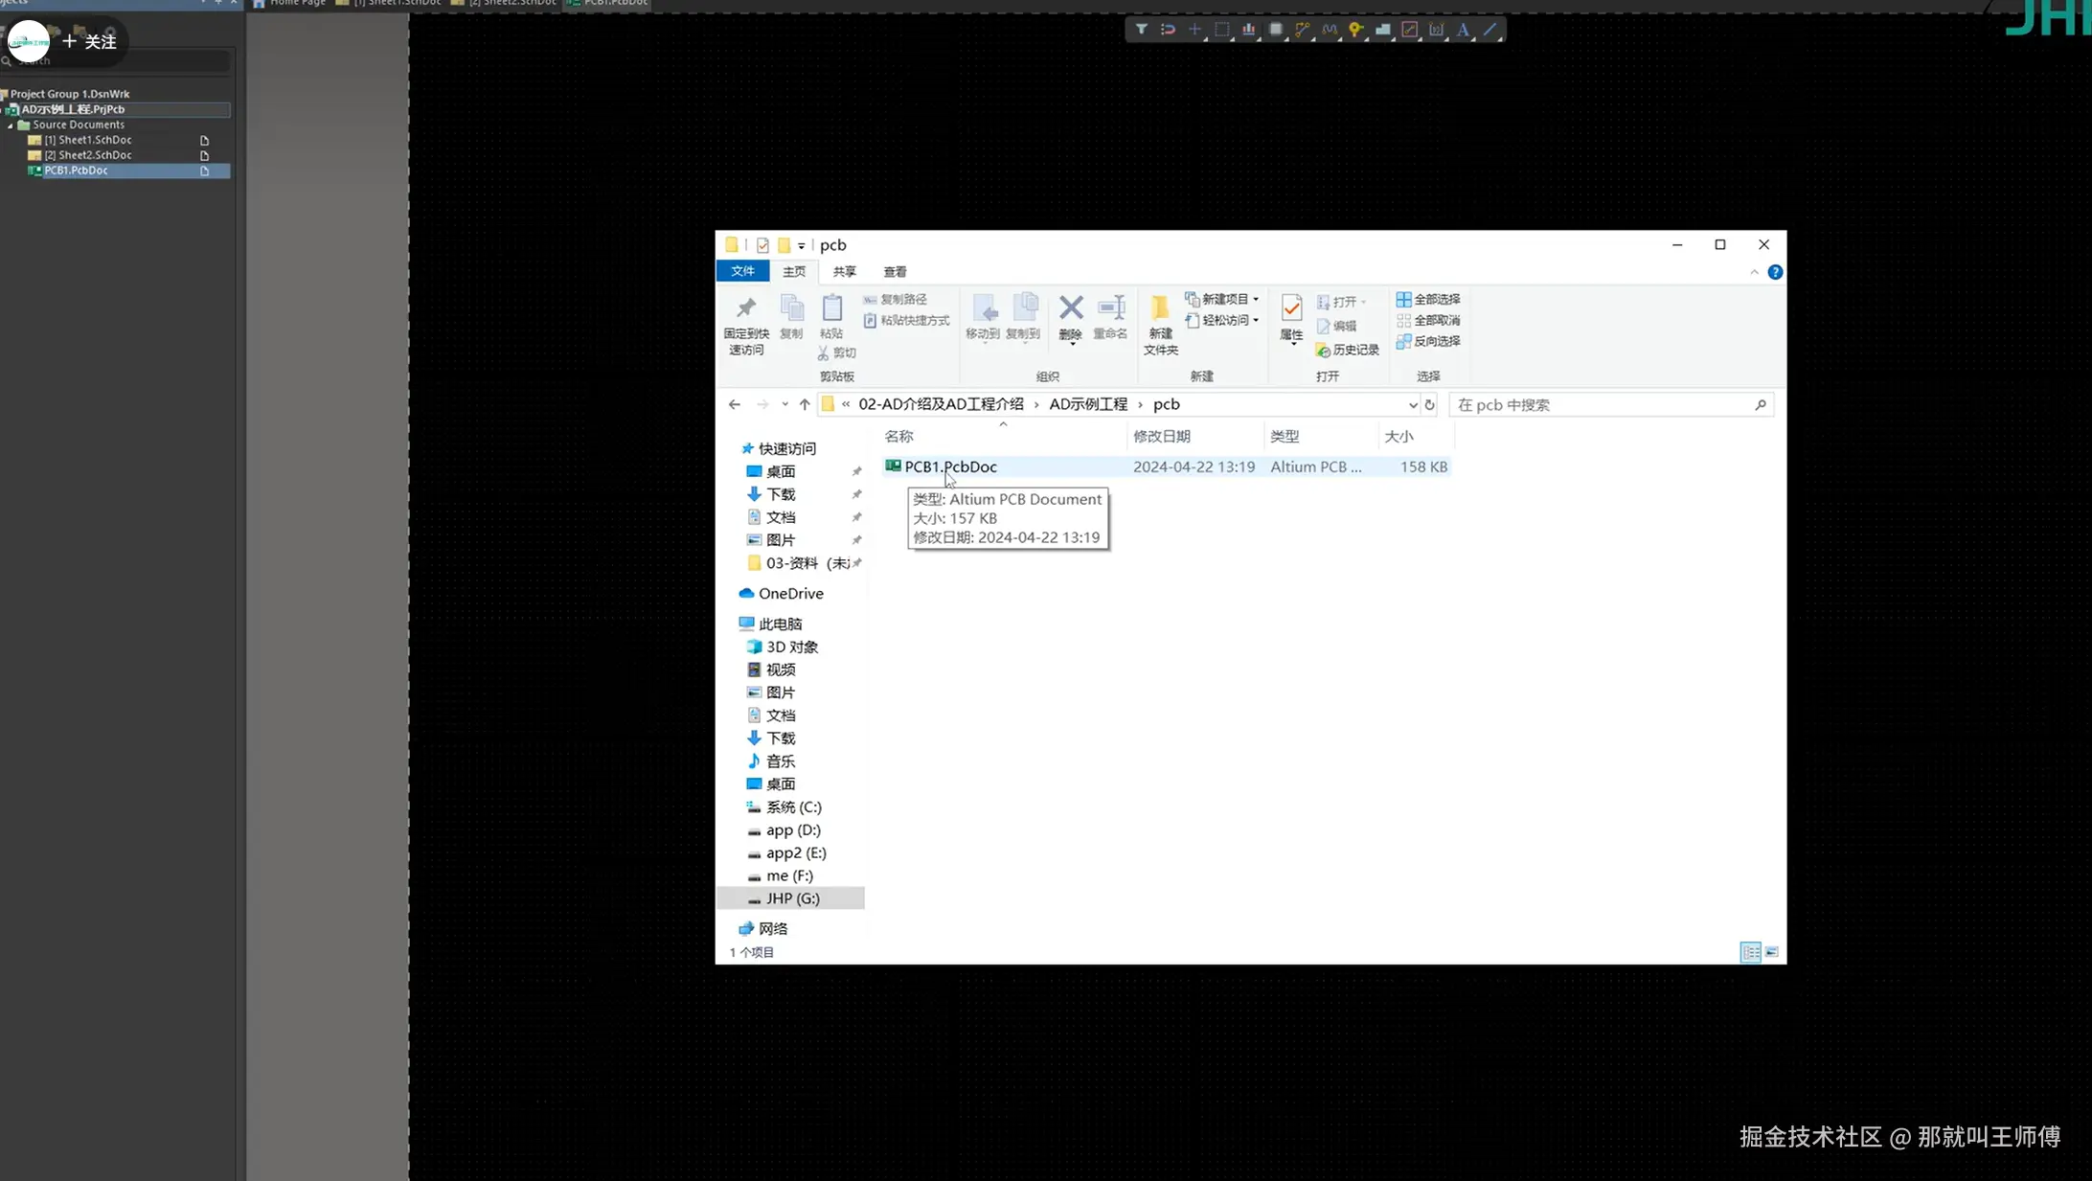
Task: Activate the interactive routing tool
Action: (1303, 30)
